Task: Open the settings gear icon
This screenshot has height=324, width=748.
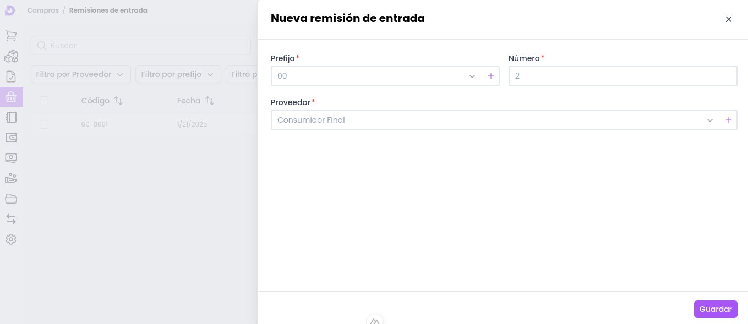Action: pos(11,239)
